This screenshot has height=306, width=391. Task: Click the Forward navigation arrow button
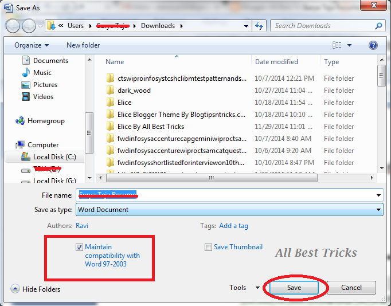(29, 26)
